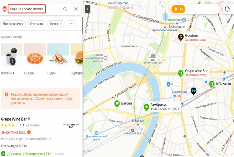
Task: Toggle the Доставка еды filter
Action: click(x=13, y=24)
